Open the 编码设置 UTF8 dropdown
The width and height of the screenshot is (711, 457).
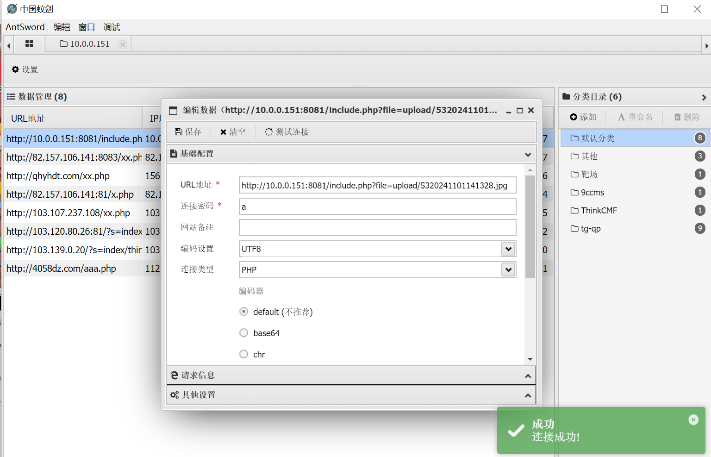(x=508, y=249)
